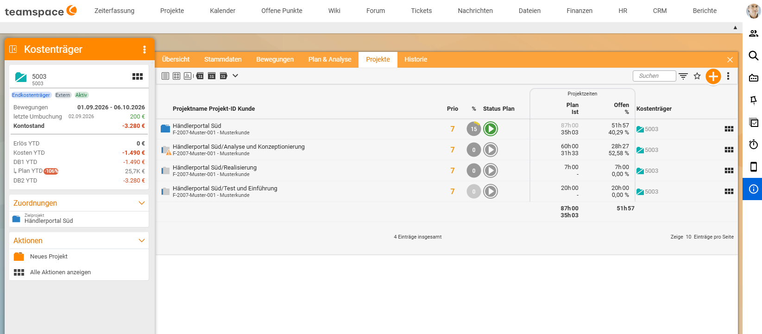Switch to the Stammdaten tab
This screenshot has width=762, height=334.
tap(223, 59)
